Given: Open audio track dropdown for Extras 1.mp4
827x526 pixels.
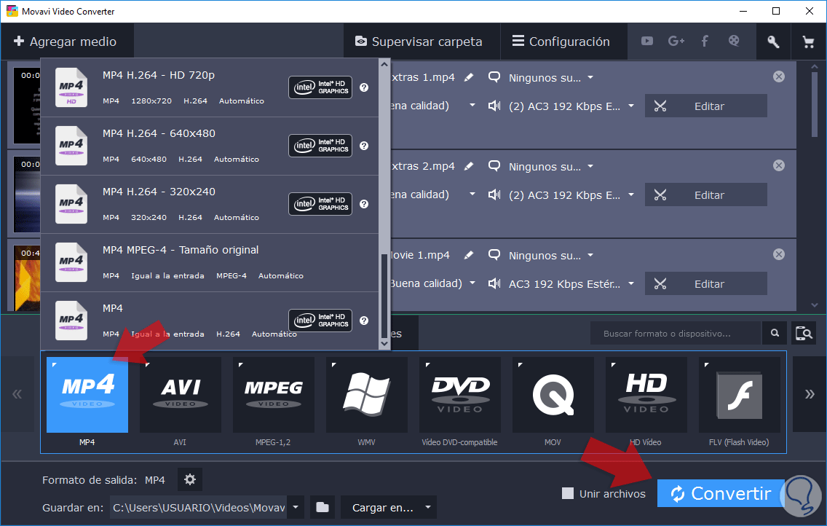Looking at the screenshot, I should [630, 106].
